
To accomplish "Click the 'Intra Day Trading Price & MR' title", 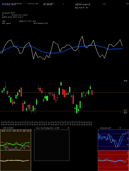I will 47,128.
